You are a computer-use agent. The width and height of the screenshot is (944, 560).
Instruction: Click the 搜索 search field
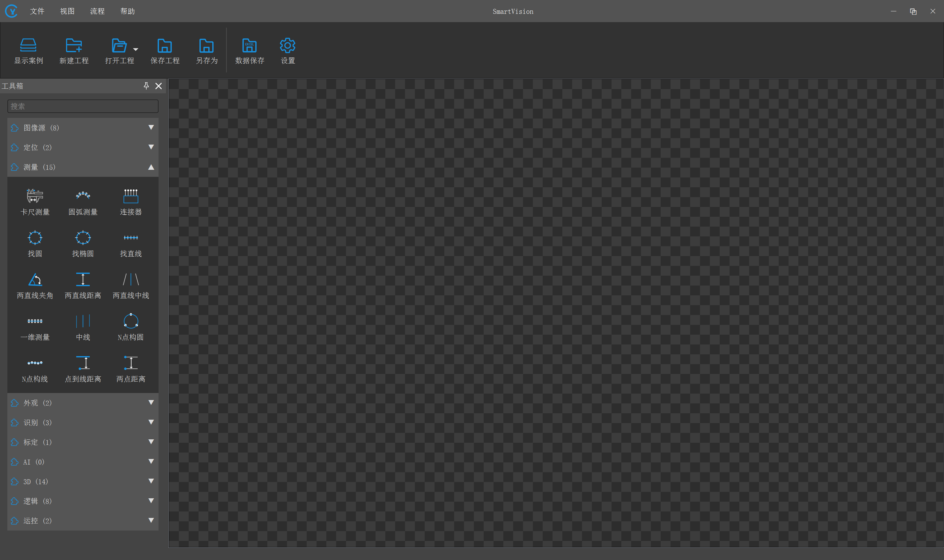click(x=83, y=107)
